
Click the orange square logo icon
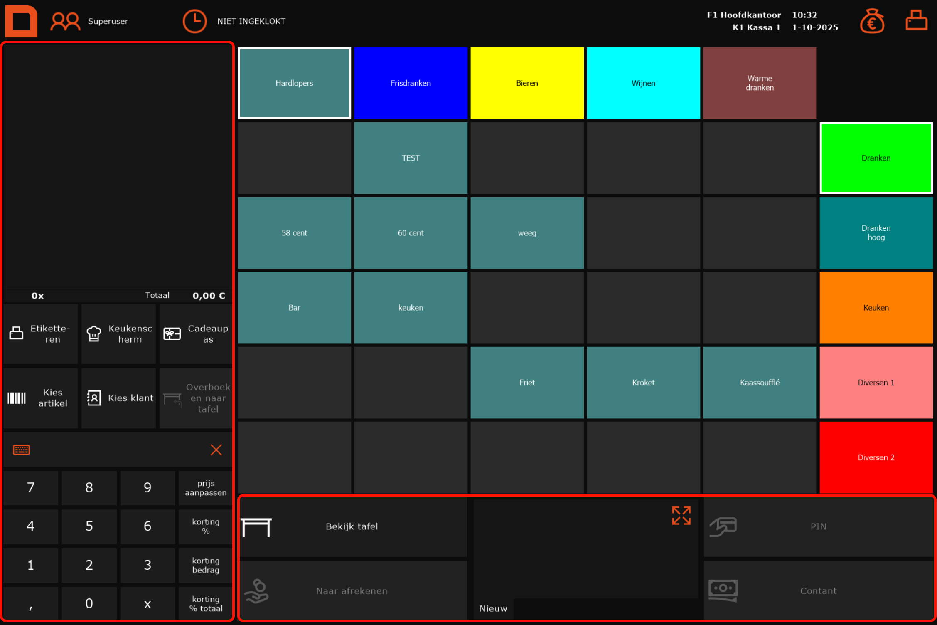[21, 21]
